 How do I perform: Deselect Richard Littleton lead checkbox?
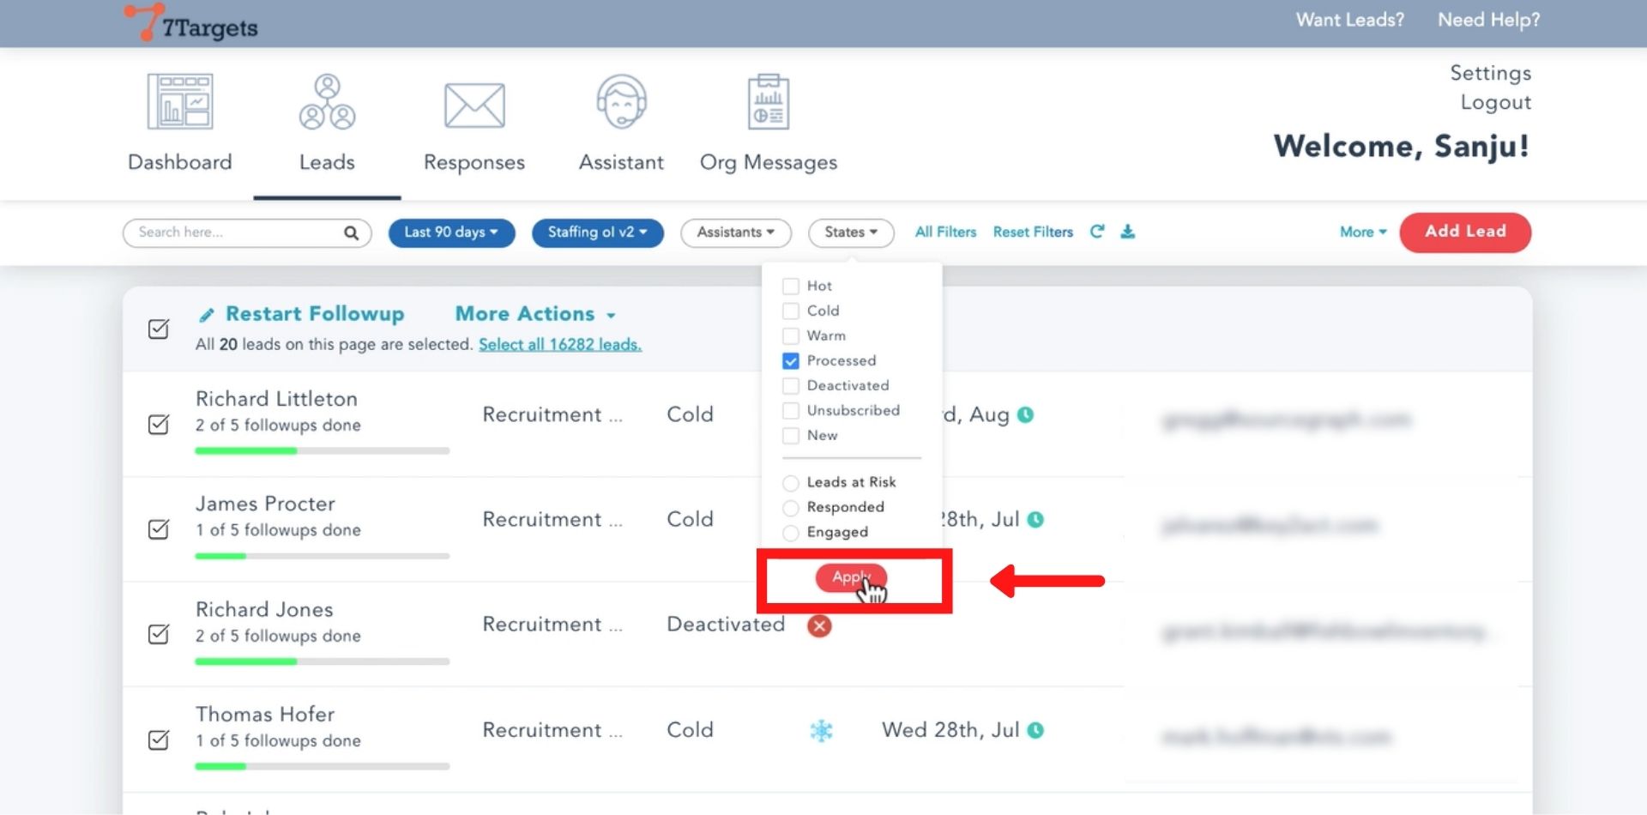click(159, 425)
